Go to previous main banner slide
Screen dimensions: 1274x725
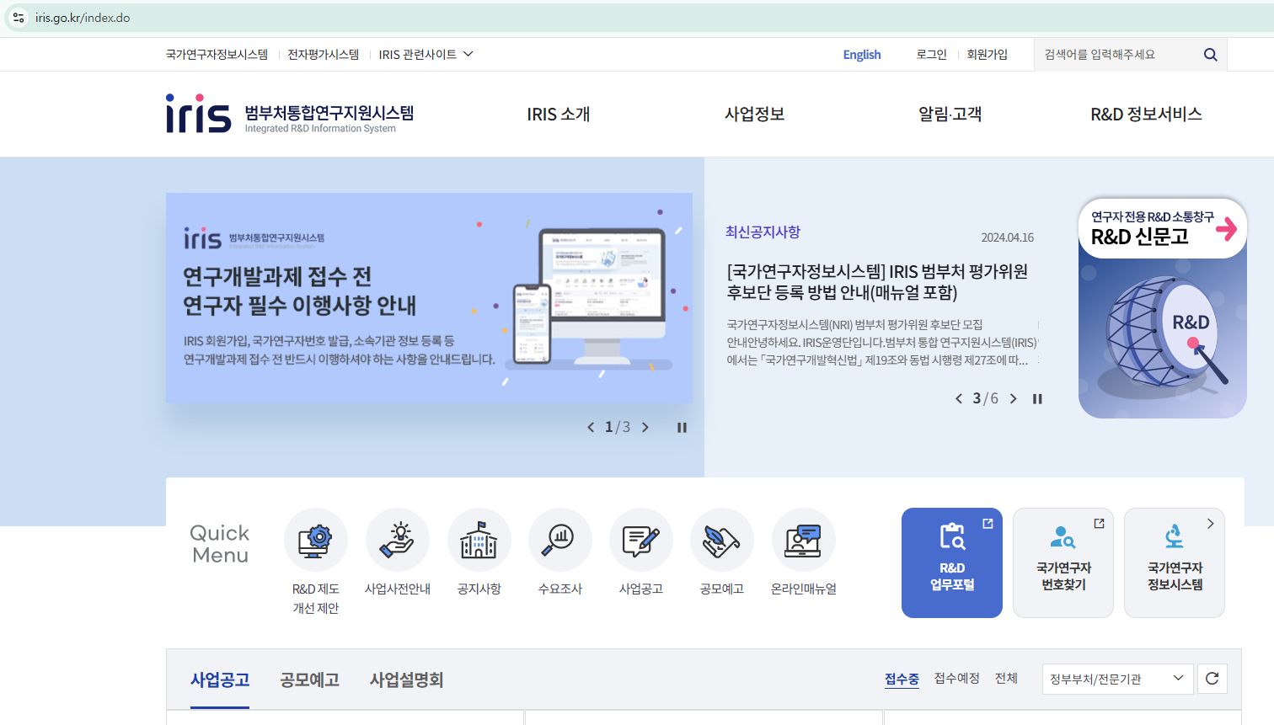point(591,428)
